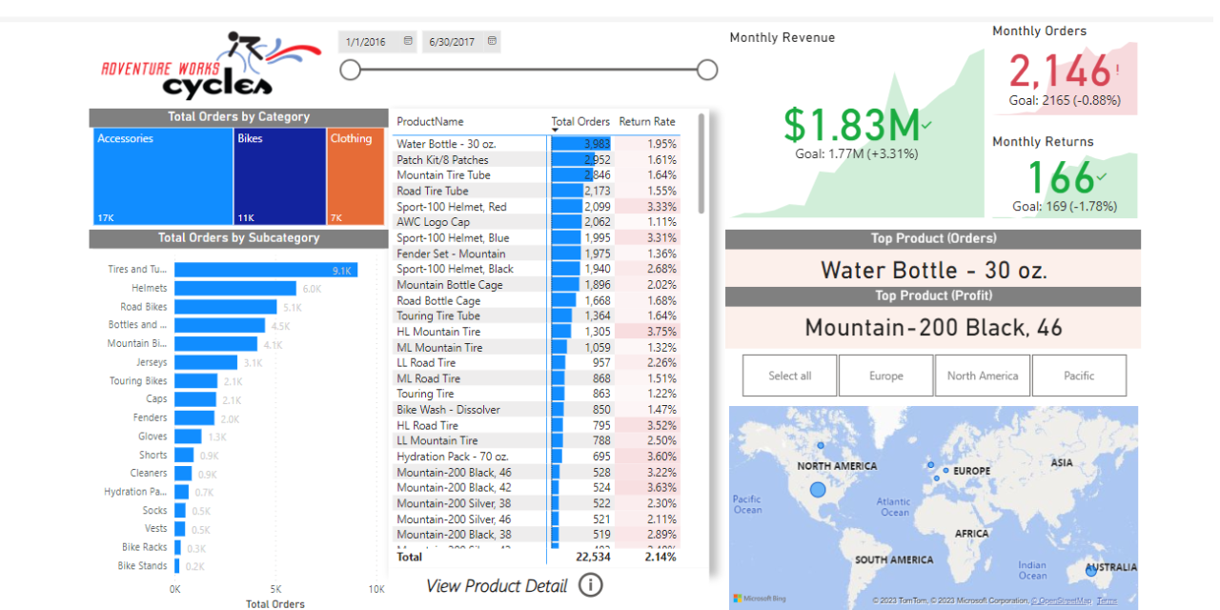
Task: Choose Select all in continent slicer
Action: 789,376
